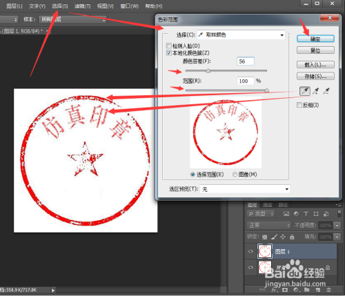Open the layer filter 类型 dropdown
Image resolution: width=345 pixels, height=296 pixels.
261,214
